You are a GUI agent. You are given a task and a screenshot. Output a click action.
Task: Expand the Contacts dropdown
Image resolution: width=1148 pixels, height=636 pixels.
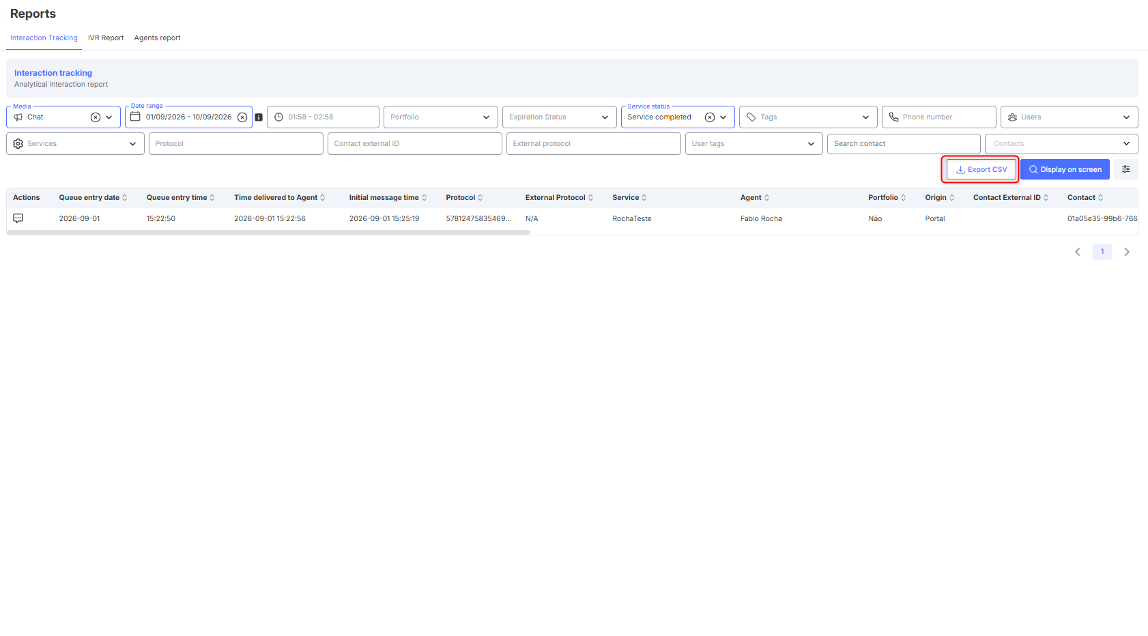pos(1061,144)
